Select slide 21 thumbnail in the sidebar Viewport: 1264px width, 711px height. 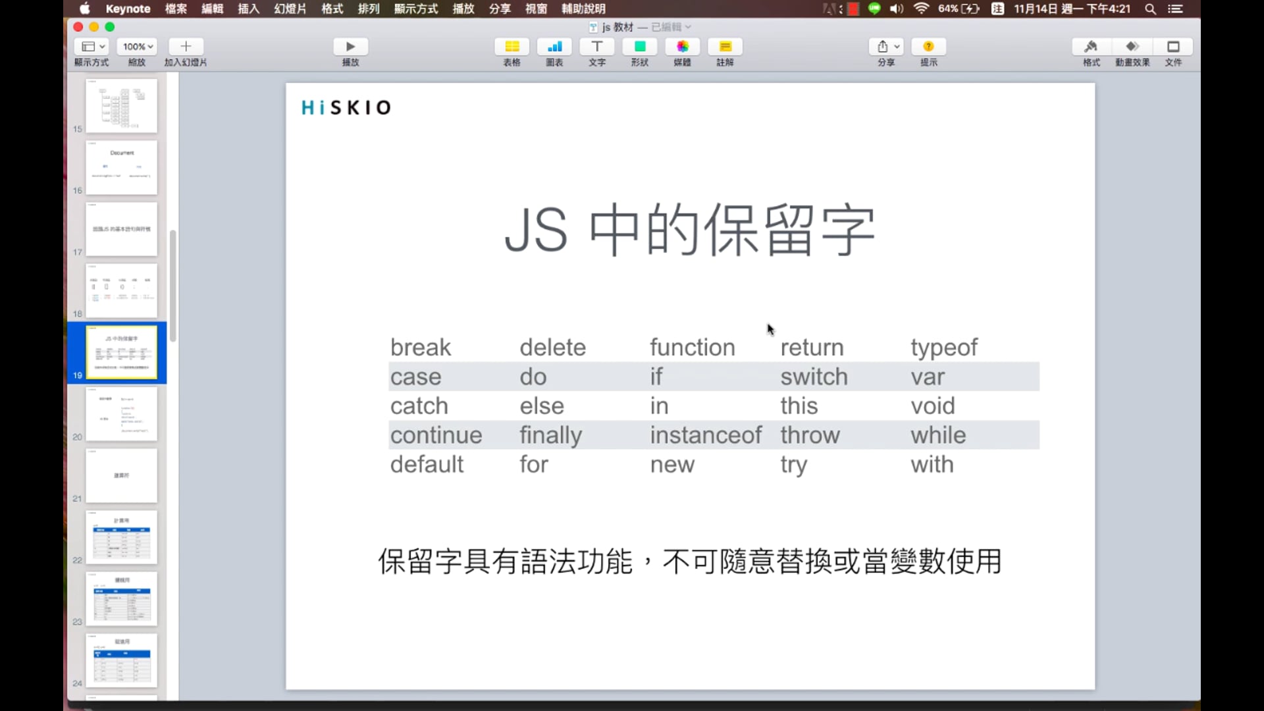pyautogui.click(x=122, y=475)
